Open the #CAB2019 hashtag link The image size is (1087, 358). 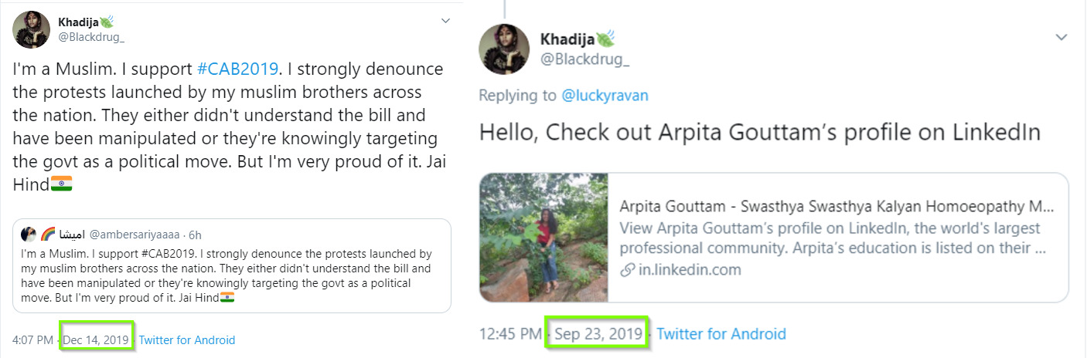(x=237, y=68)
